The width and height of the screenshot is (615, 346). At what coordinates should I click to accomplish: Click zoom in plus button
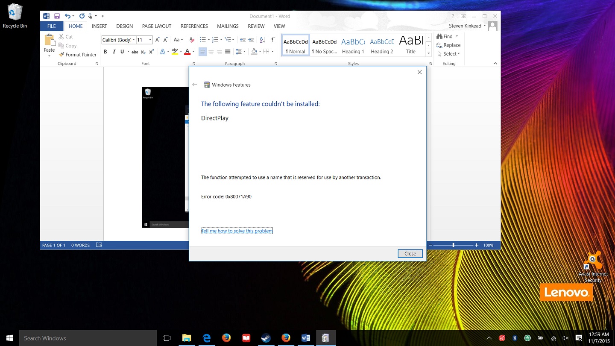[477, 245]
